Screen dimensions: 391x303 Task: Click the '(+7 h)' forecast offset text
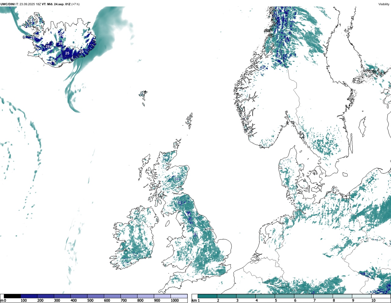tap(75, 4)
